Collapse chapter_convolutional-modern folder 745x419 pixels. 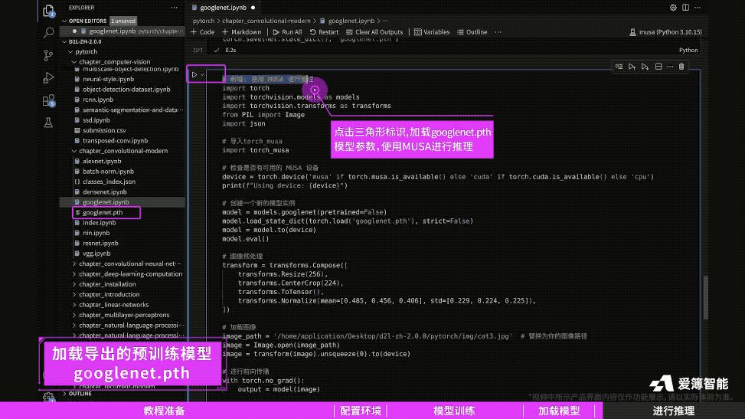pos(74,151)
